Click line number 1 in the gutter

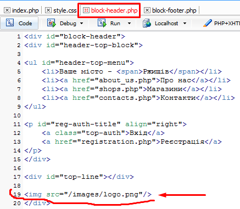click(19, 37)
